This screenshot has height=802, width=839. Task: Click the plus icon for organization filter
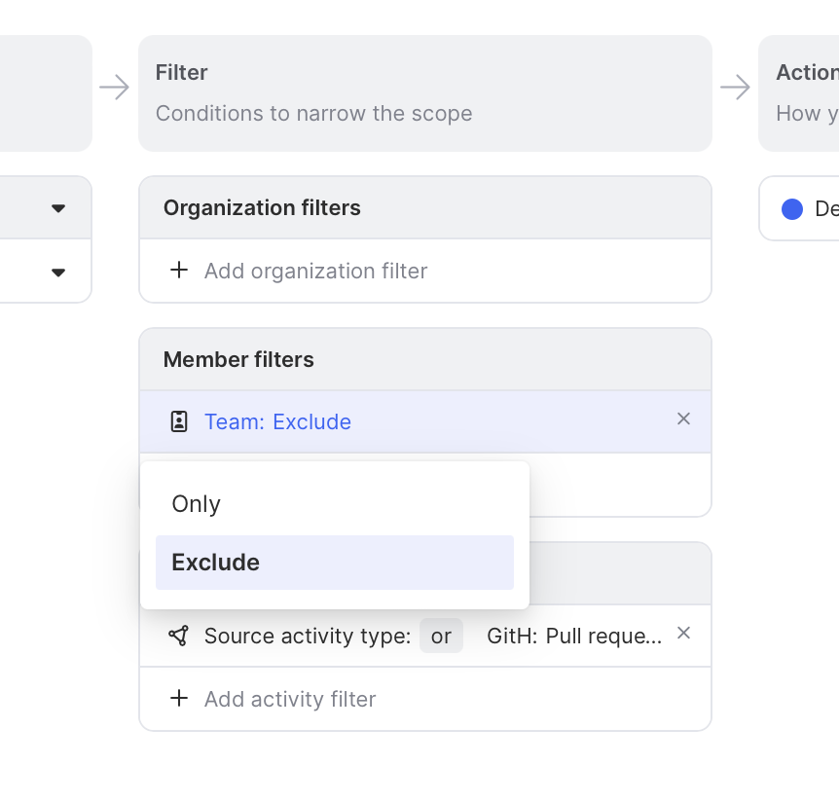click(179, 271)
